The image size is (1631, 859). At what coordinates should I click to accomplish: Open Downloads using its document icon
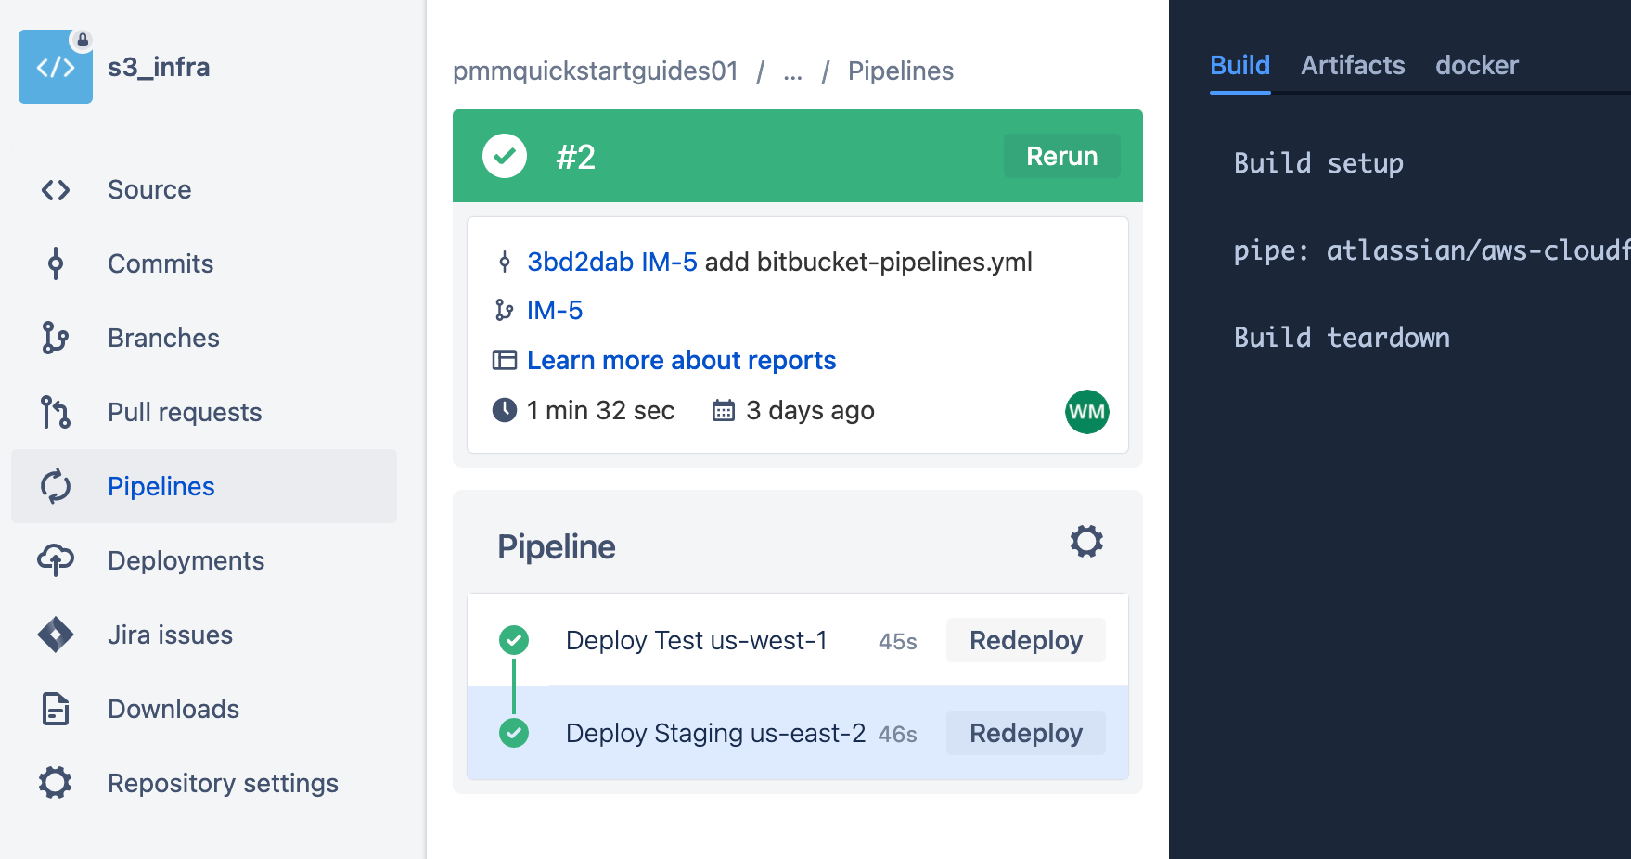pyautogui.click(x=56, y=709)
